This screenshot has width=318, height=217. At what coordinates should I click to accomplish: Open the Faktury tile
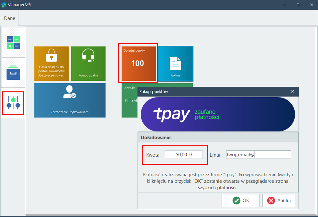coord(176,64)
